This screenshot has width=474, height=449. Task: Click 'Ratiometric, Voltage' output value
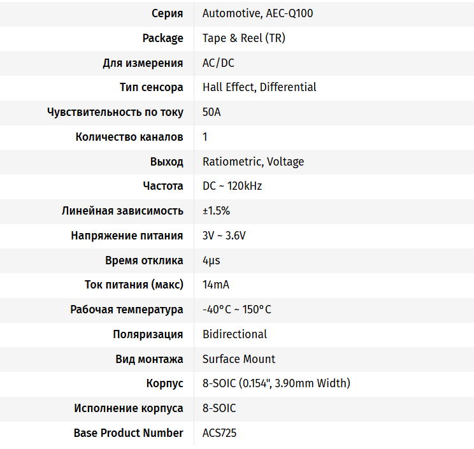tap(253, 162)
